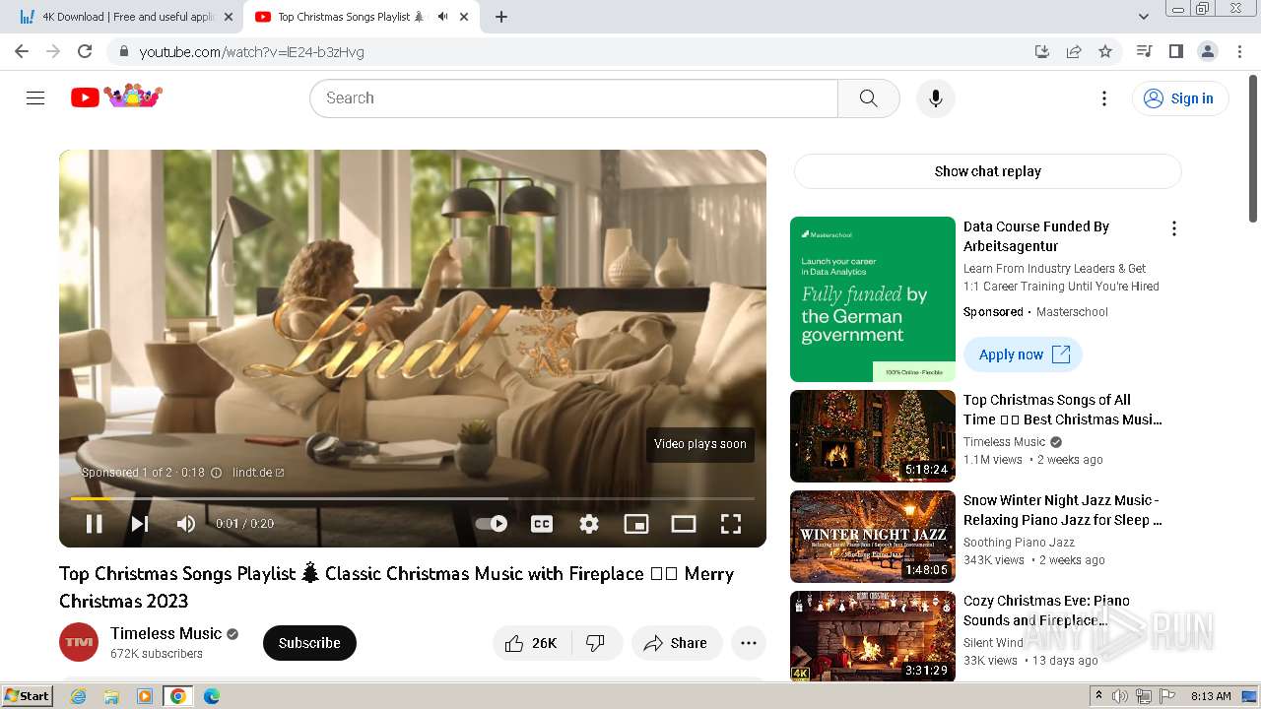The image size is (1261, 709).
Task: Open File Explorer from taskbar
Action: click(111, 696)
